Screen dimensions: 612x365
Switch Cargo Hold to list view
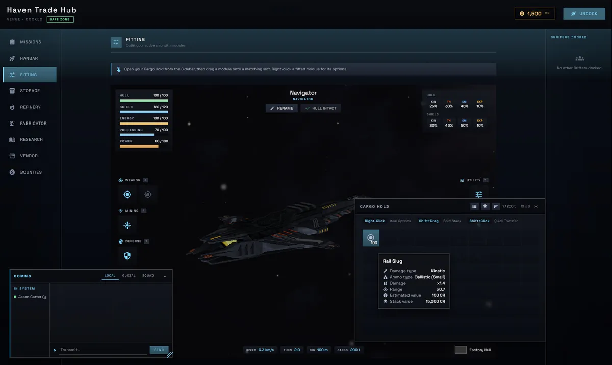(474, 206)
